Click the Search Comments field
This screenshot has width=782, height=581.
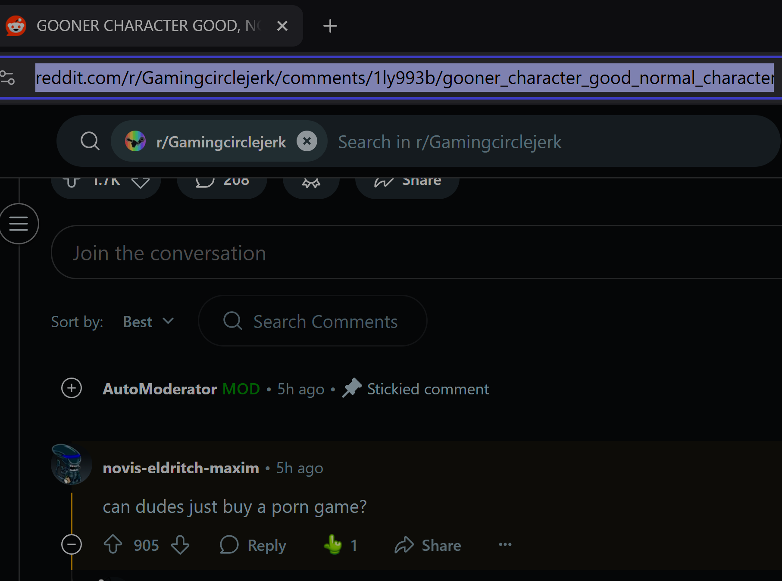[x=313, y=321]
